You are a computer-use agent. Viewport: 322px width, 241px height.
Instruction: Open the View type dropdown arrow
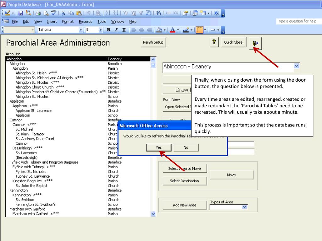pyautogui.click(x=32, y=30)
